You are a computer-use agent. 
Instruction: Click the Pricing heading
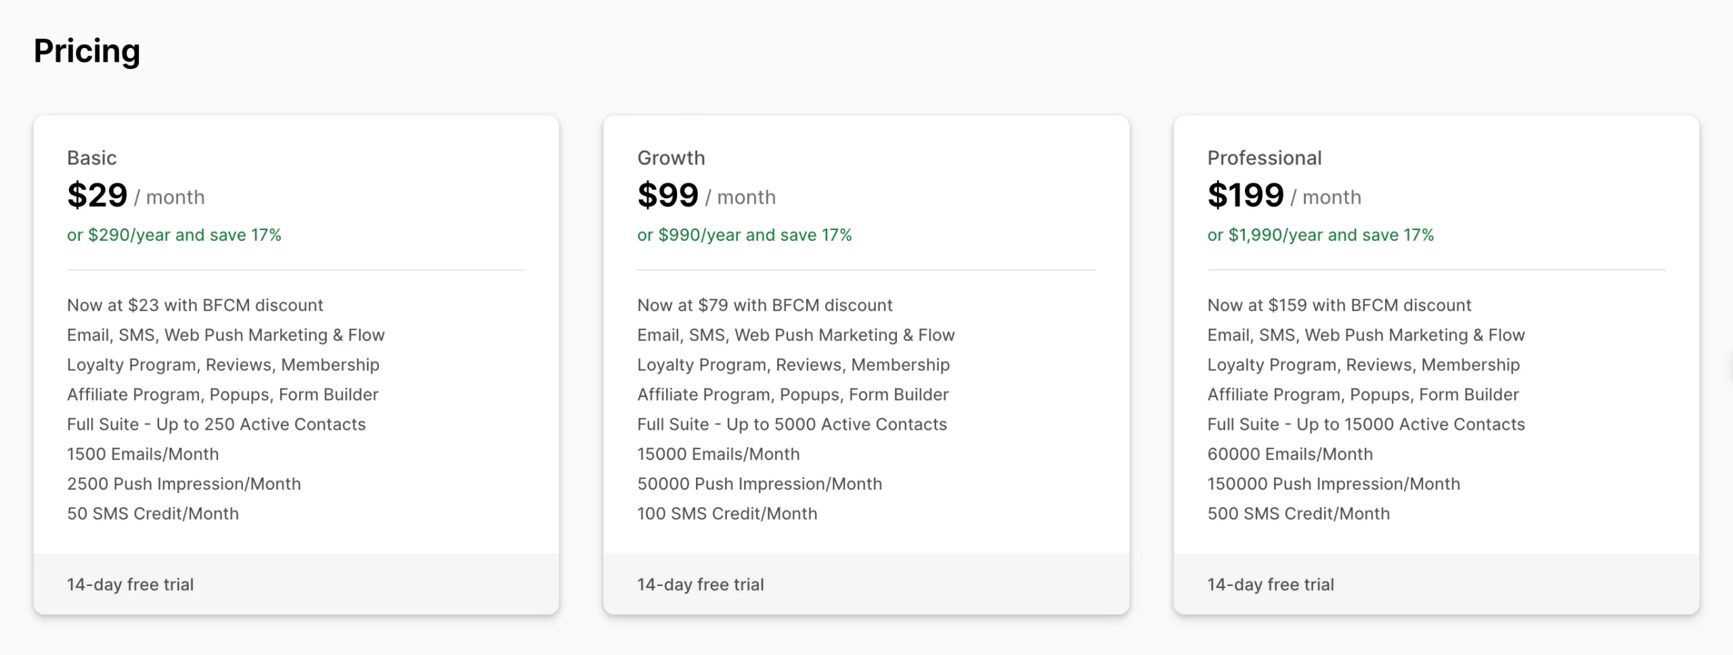pos(87,51)
